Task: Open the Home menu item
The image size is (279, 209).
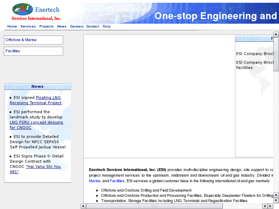Action: coord(12,26)
